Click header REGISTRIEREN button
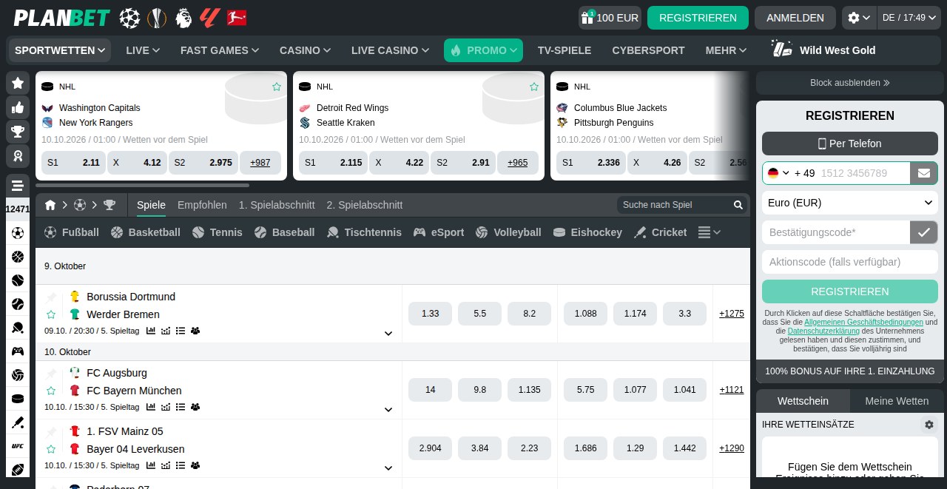 [x=698, y=18]
